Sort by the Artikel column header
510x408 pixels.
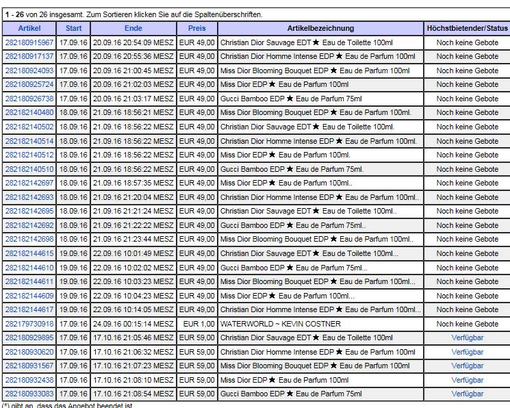(29, 28)
